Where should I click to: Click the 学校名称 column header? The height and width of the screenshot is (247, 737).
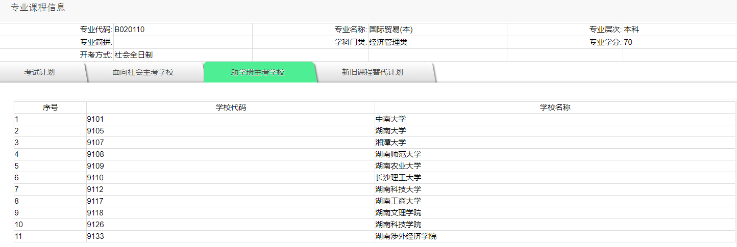pyautogui.click(x=555, y=107)
